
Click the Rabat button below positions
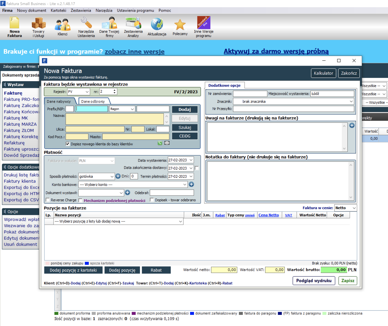pyautogui.click(x=156, y=270)
